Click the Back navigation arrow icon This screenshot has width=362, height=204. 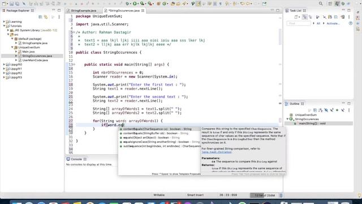click(x=248, y=3)
